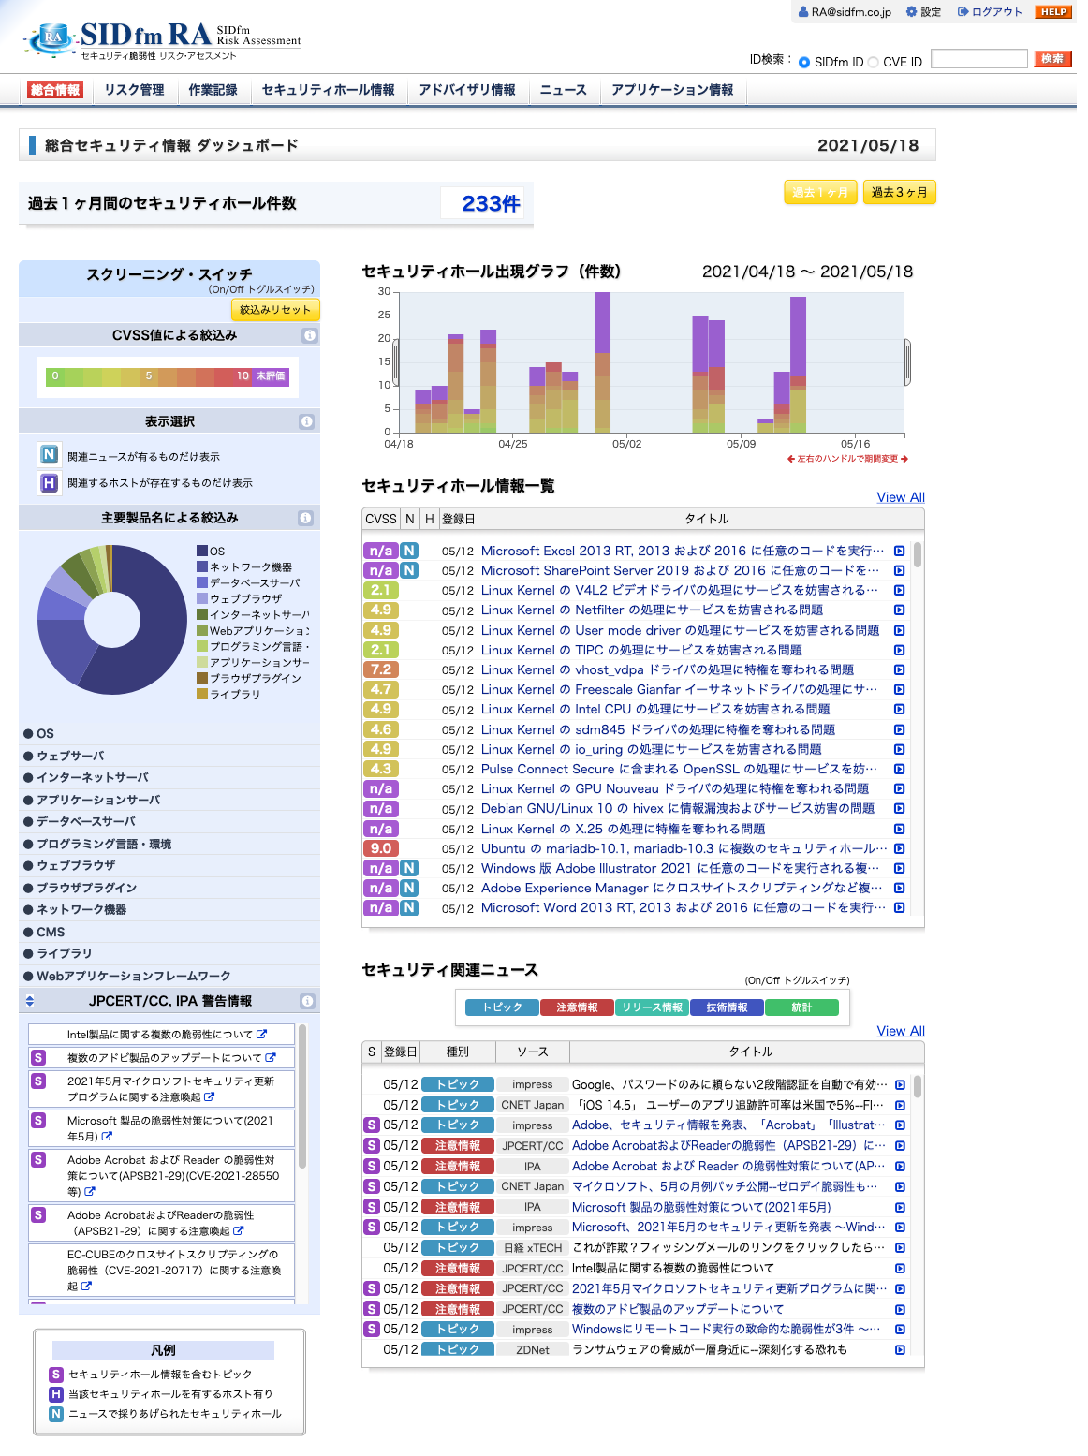This screenshot has width=1088, height=1456.
Task: Collapse JPCERT/CC panel using up-down arrows
Action: coord(30,1001)
